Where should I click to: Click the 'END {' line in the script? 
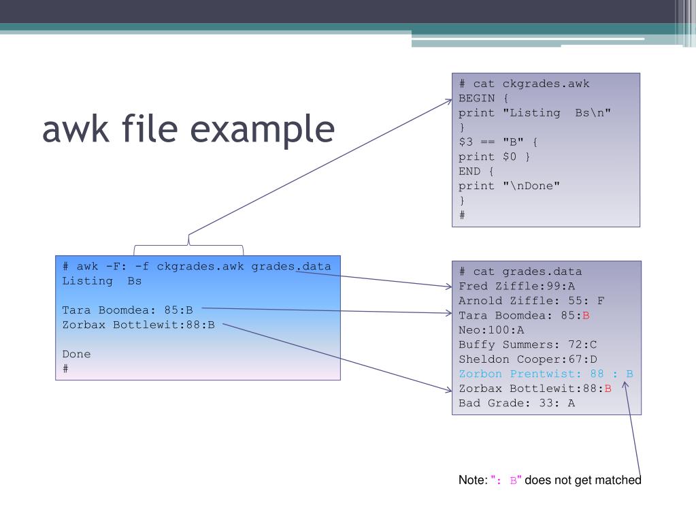(x=476, y=172)
